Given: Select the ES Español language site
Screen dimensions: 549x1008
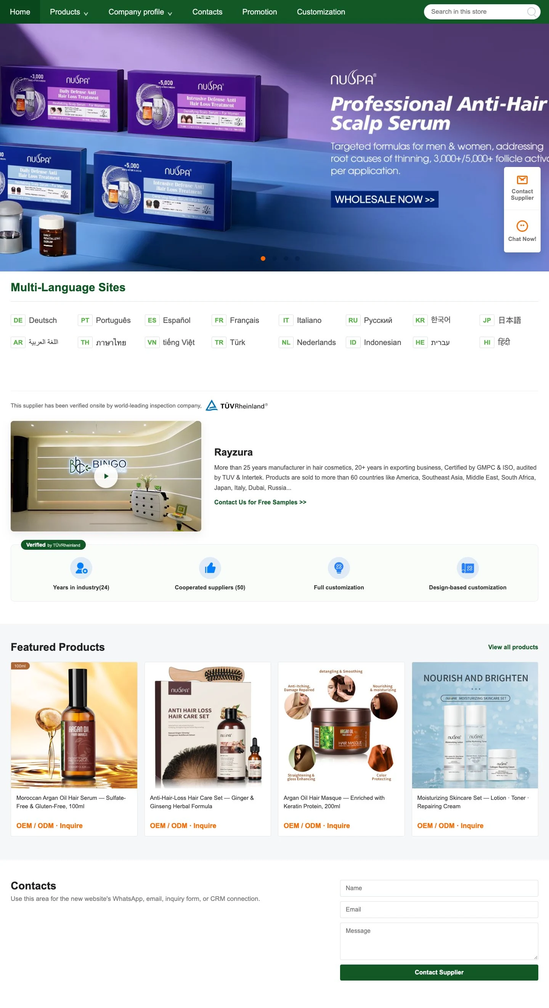Looking at the screenshot, I should click(167, 320).
